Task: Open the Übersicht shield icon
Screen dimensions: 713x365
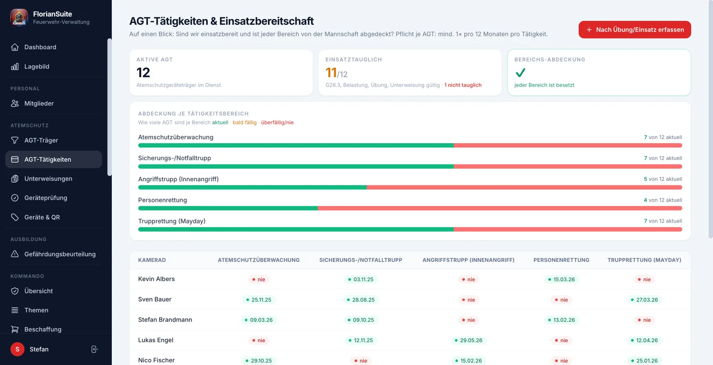Action: point(15,291)
